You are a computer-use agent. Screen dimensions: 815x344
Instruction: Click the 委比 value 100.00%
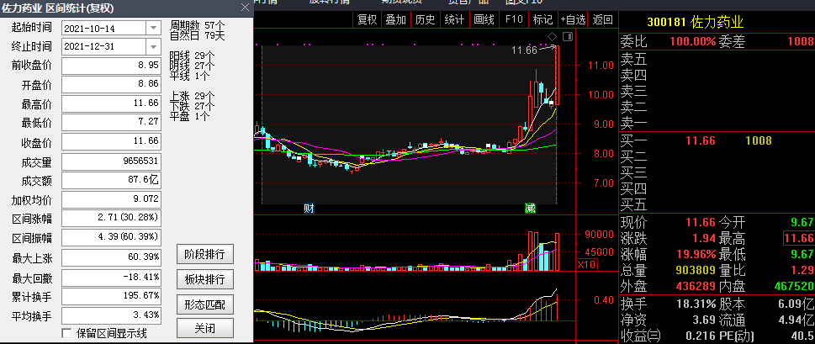tap(692, 42)
